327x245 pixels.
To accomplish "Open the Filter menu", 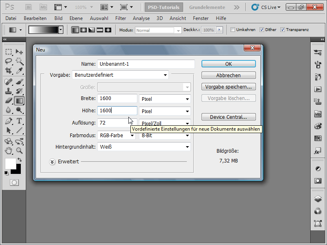I will tap(121, 18).
